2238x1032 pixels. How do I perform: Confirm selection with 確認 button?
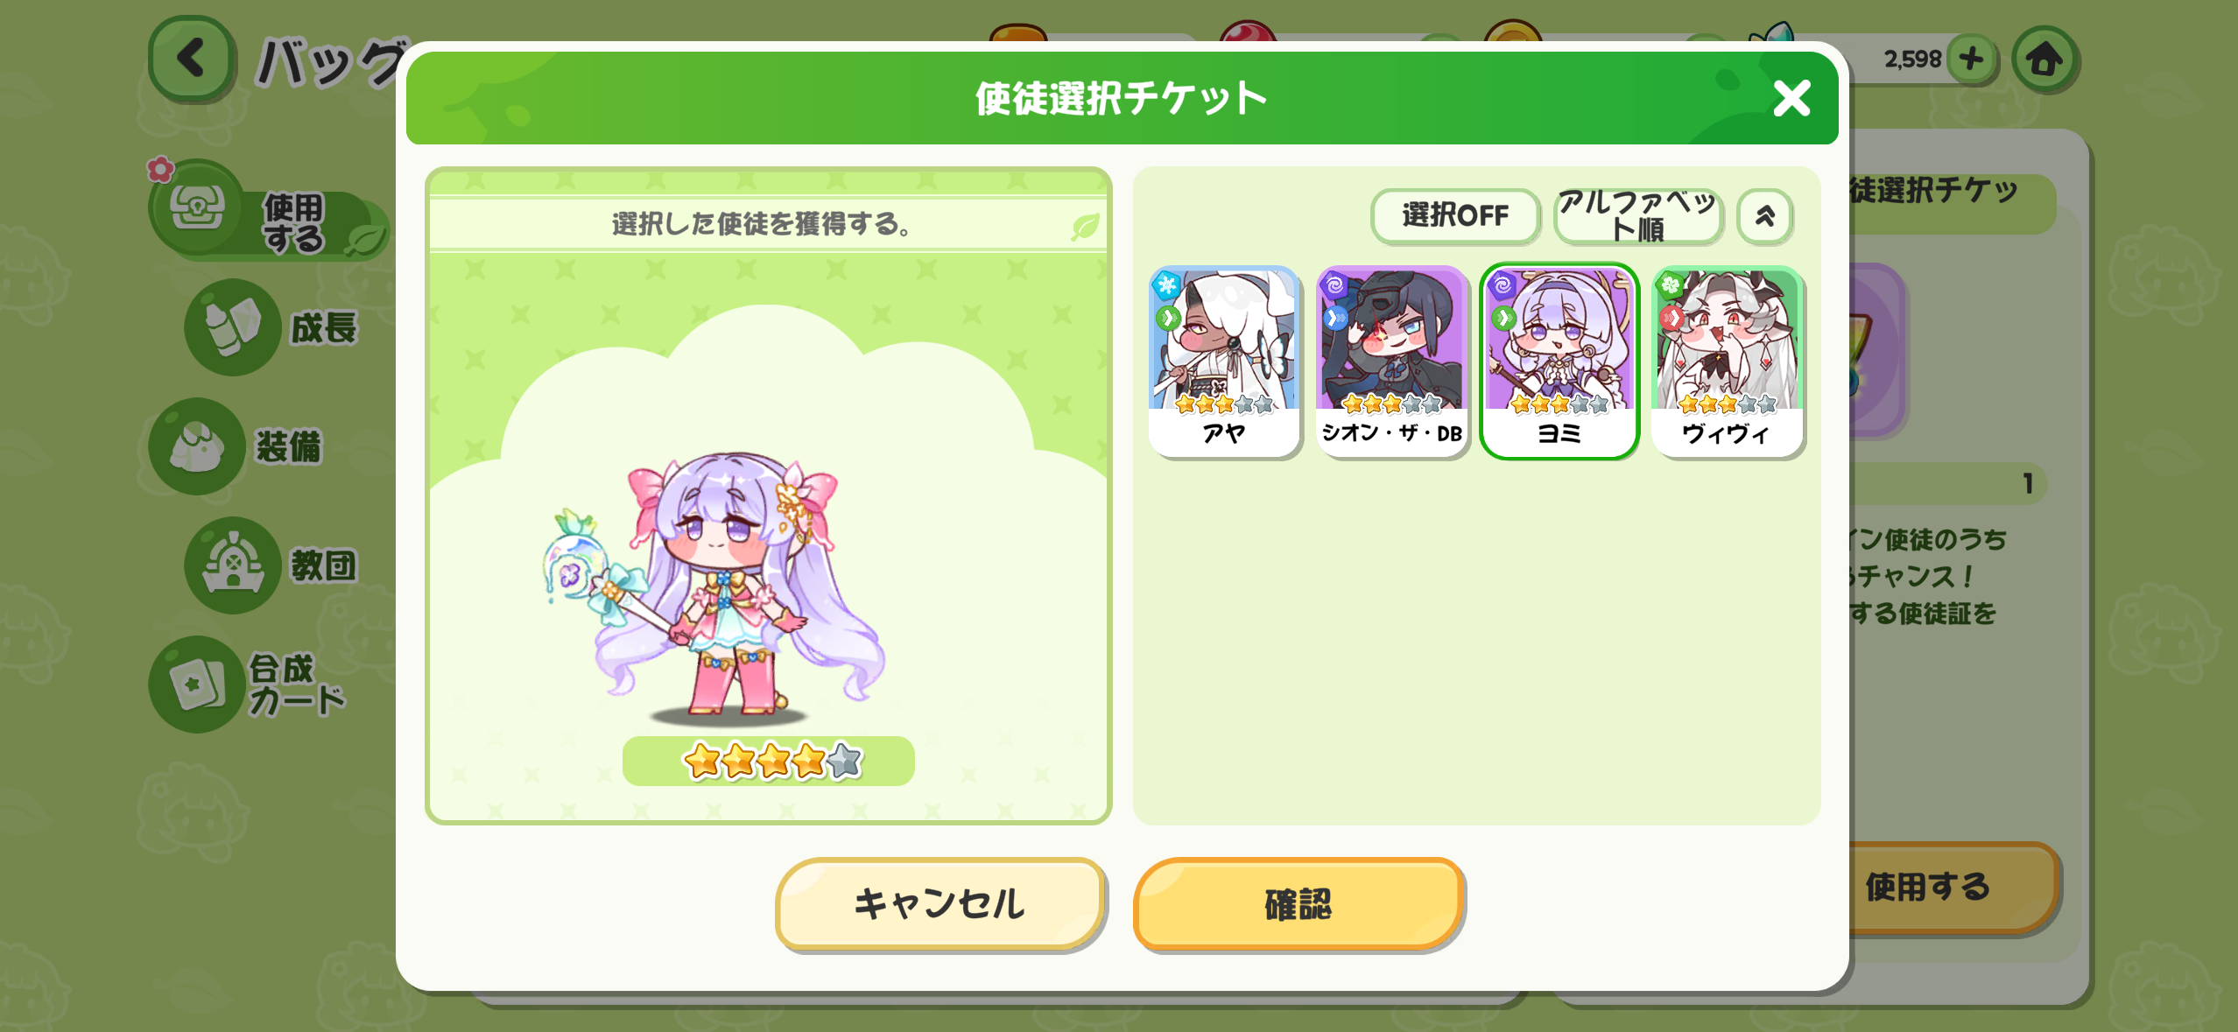tap(1298, 903)
